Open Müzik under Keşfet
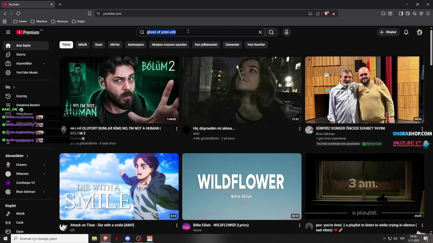The width and height of the screenshot is (433, 243). point(26,214)
